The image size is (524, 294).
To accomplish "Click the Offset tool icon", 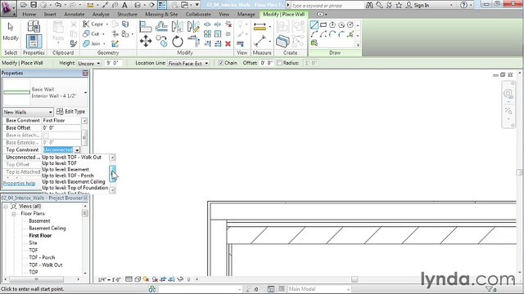I will coord(161,26).
